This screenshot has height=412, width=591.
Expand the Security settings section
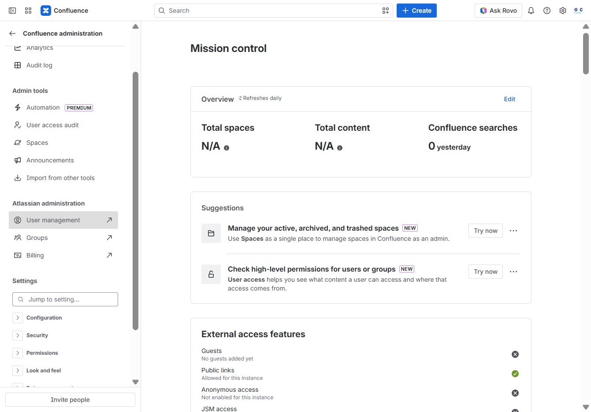tap(18, 335)
